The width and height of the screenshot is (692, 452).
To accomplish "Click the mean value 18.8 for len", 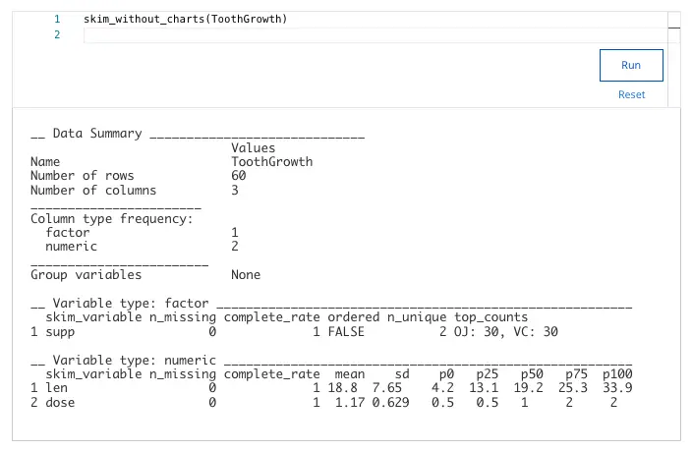I will pyautogui.click(x=342, y=388).
